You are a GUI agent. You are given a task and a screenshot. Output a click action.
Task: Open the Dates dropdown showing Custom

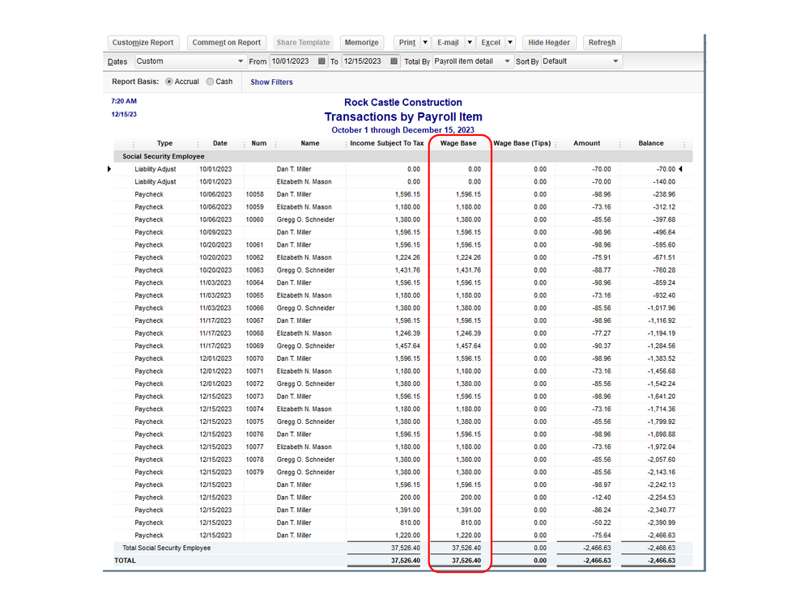click(x=241, y=61)
